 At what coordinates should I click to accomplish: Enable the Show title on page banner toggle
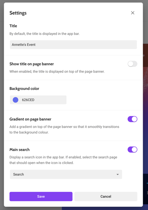click(x=132, y=64)
